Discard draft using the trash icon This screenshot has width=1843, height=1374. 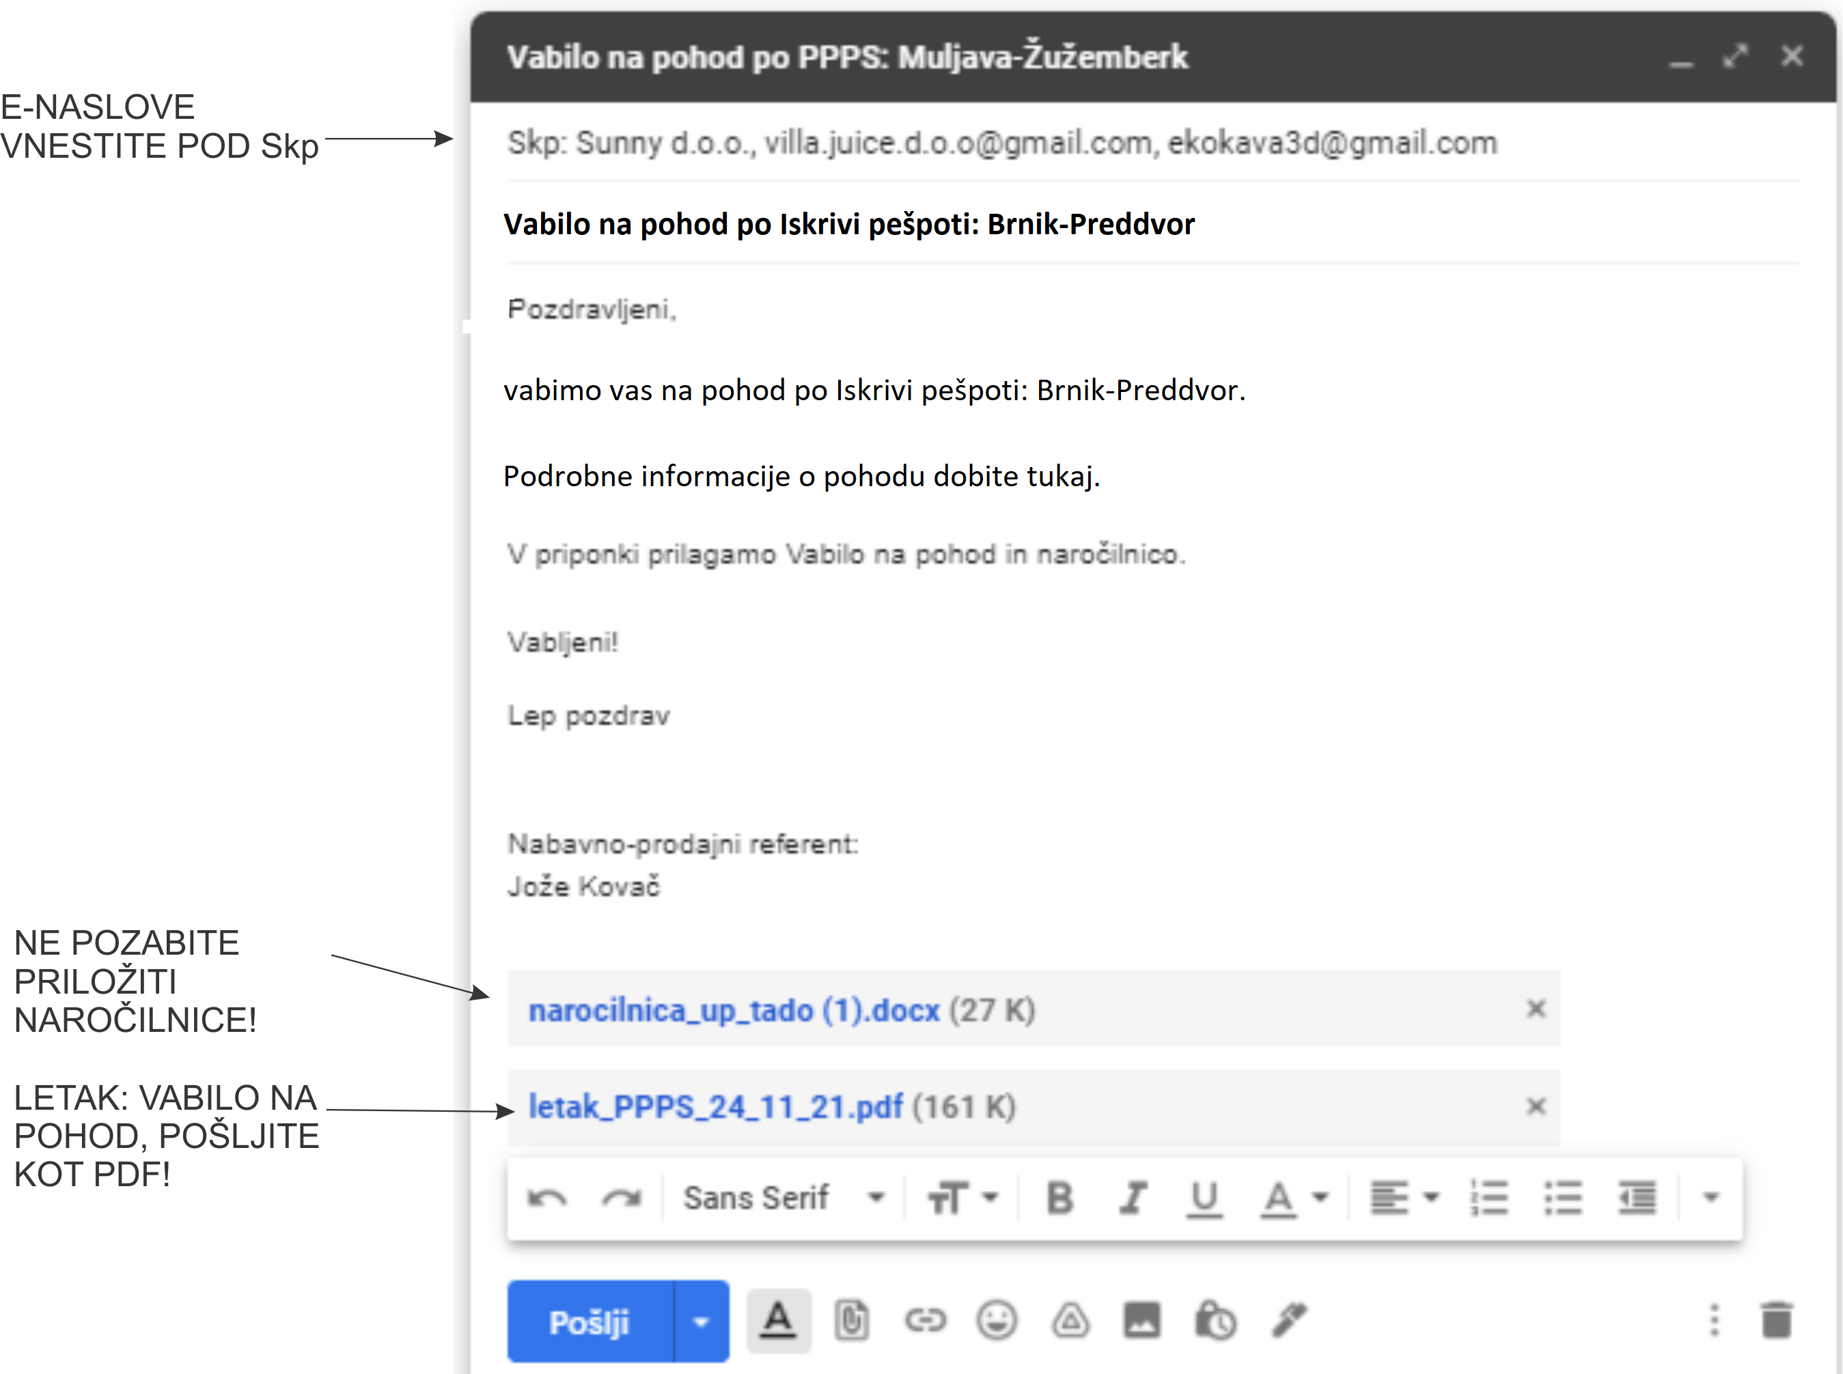pos(1777,1320)
